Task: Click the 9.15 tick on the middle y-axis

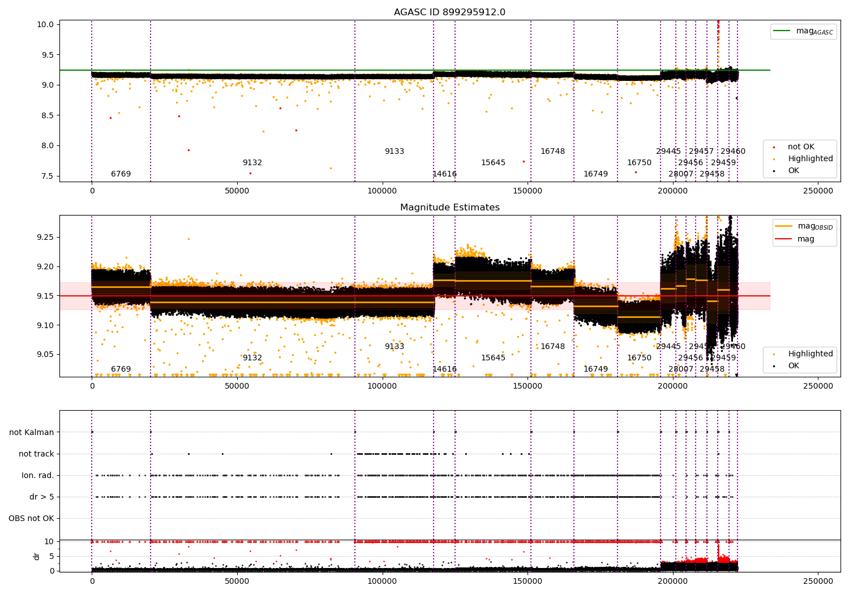Action: pyautogui.click(x=45, y=296)
